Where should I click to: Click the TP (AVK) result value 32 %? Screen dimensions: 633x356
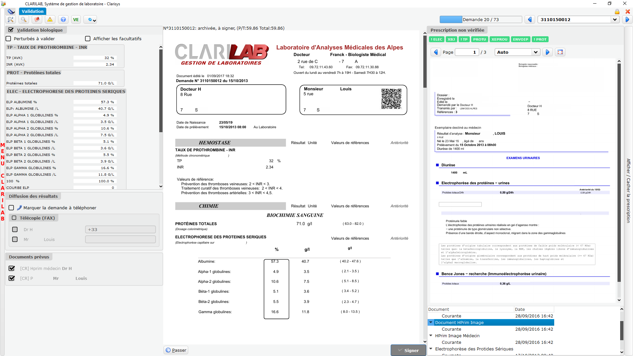point(94,58)
